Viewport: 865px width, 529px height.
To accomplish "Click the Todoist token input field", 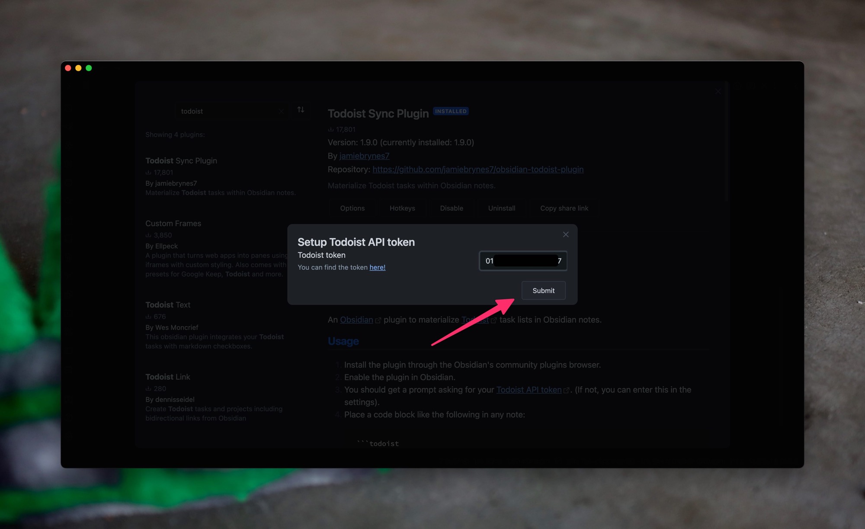I will [x=523, y=261].
